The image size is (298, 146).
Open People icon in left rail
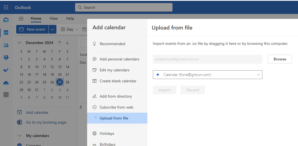pos(6,45)
